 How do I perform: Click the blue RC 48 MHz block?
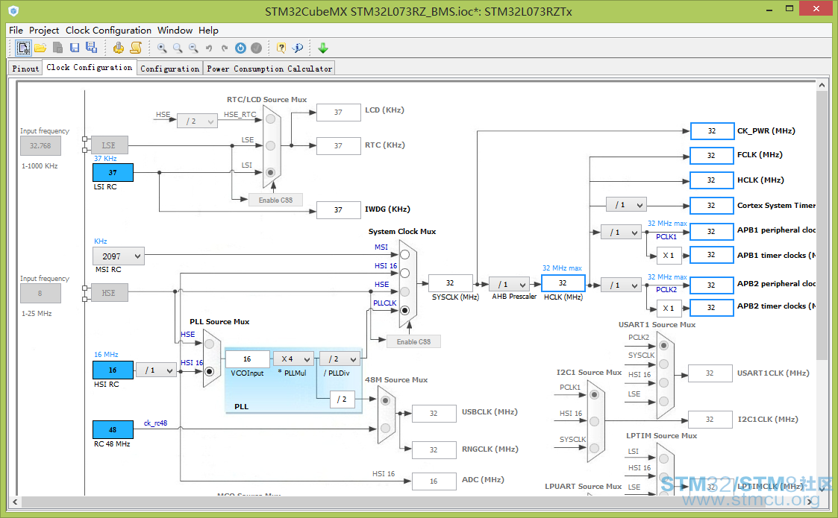click(113, 429)
